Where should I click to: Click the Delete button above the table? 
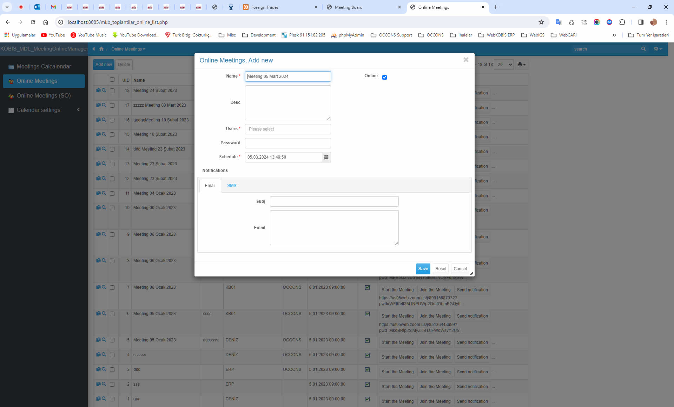coord(124,65)
